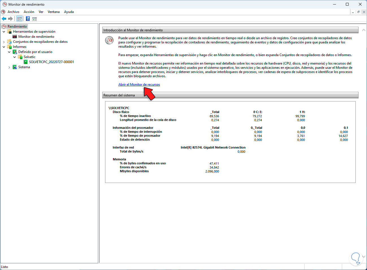Click the value '79,272' under 0 C: E:
This screenshot has height=270, width=367.
point(257,116)
